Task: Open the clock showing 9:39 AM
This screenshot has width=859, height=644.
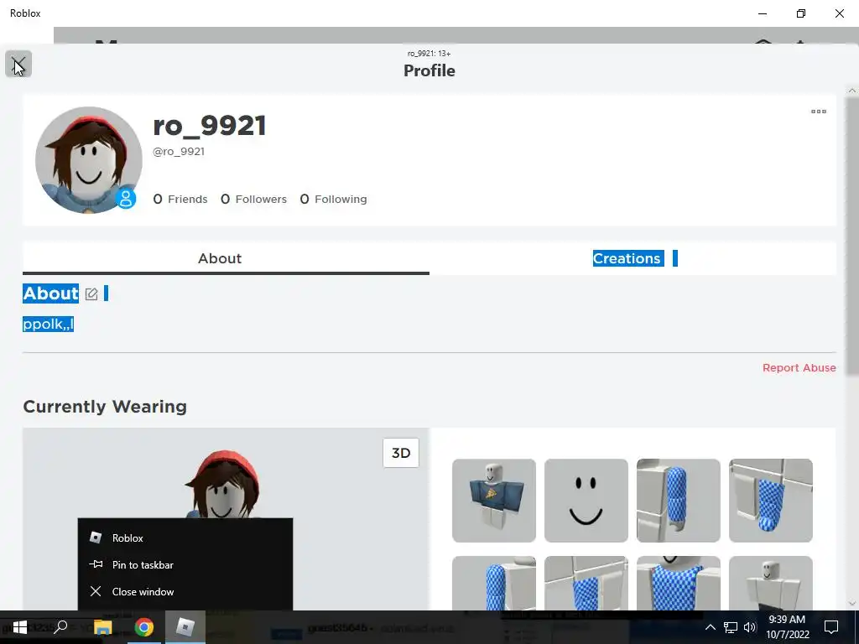Action: tap(787, 627)
